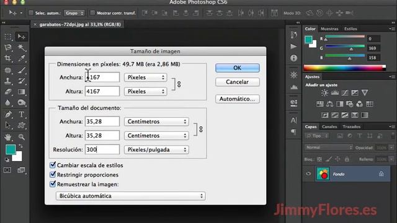Select the Pen tool
Image resolution: width=397 pixels, height=223 pixels.
[8, 114]
